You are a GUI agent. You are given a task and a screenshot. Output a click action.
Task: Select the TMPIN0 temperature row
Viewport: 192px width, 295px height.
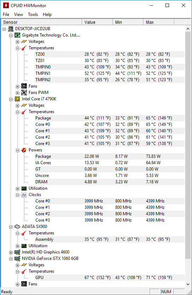(x=110, y=67)
